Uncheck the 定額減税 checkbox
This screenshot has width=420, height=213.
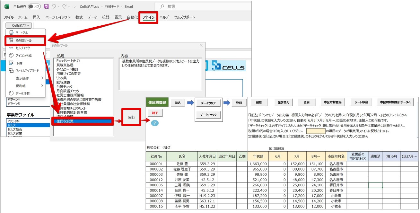point(271,148)
